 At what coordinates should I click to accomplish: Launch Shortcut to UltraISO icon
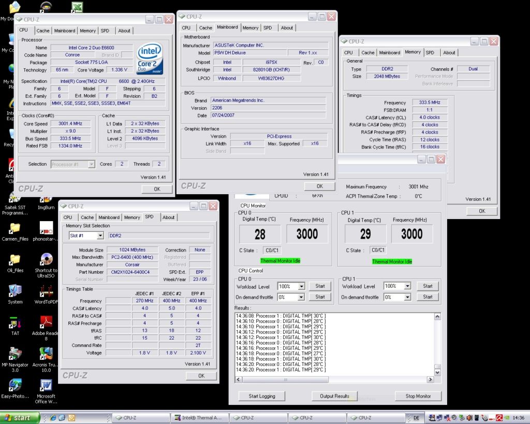click(46, 266)
